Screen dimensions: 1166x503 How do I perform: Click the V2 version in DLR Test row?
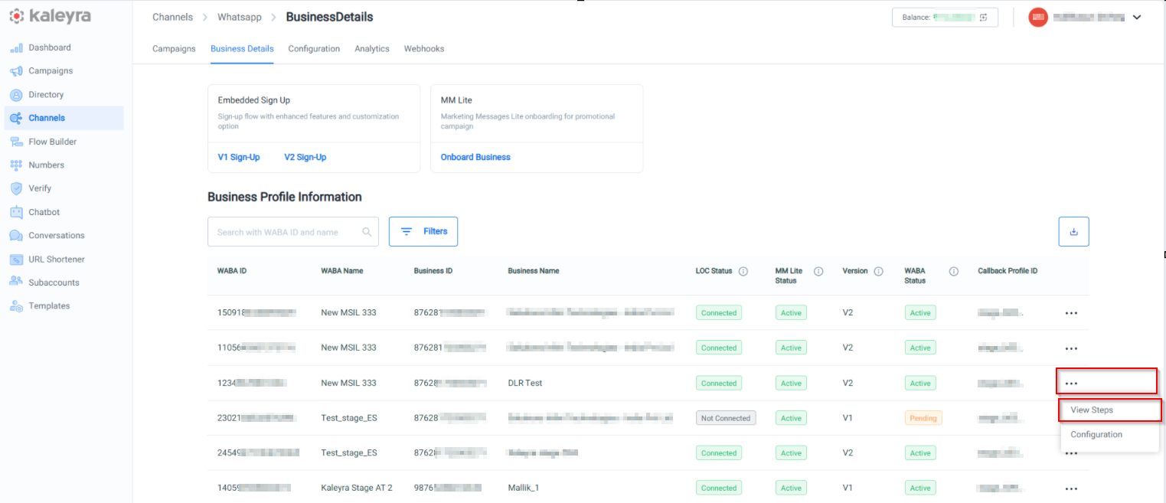tap(848, 383)
